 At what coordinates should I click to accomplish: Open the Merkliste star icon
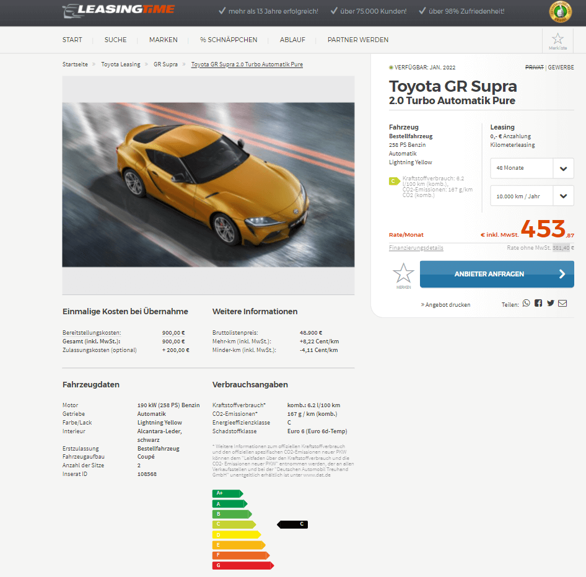(558, 41)
